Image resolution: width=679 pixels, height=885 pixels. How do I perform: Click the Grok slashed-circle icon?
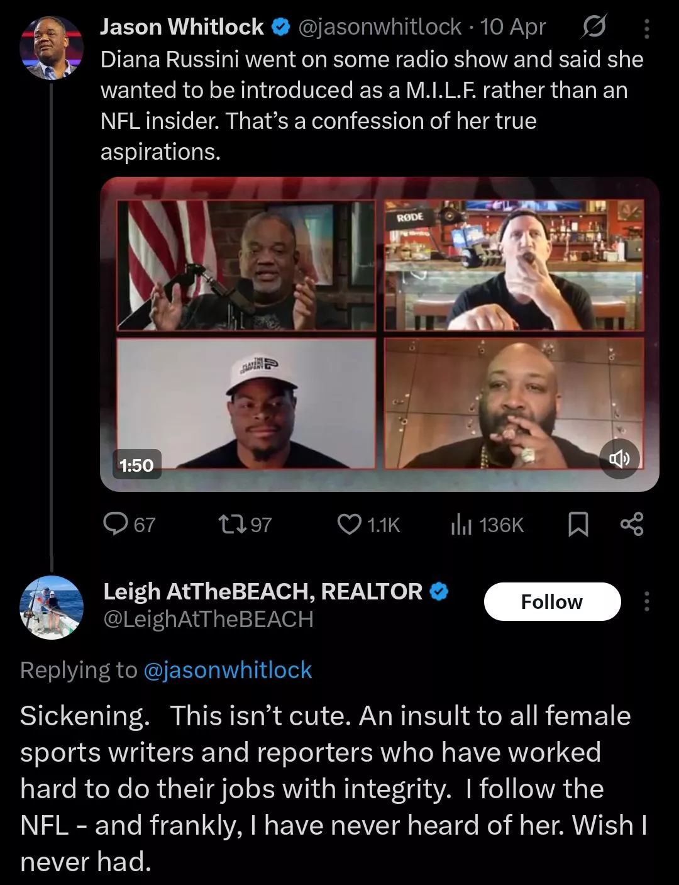pos(594,28)
